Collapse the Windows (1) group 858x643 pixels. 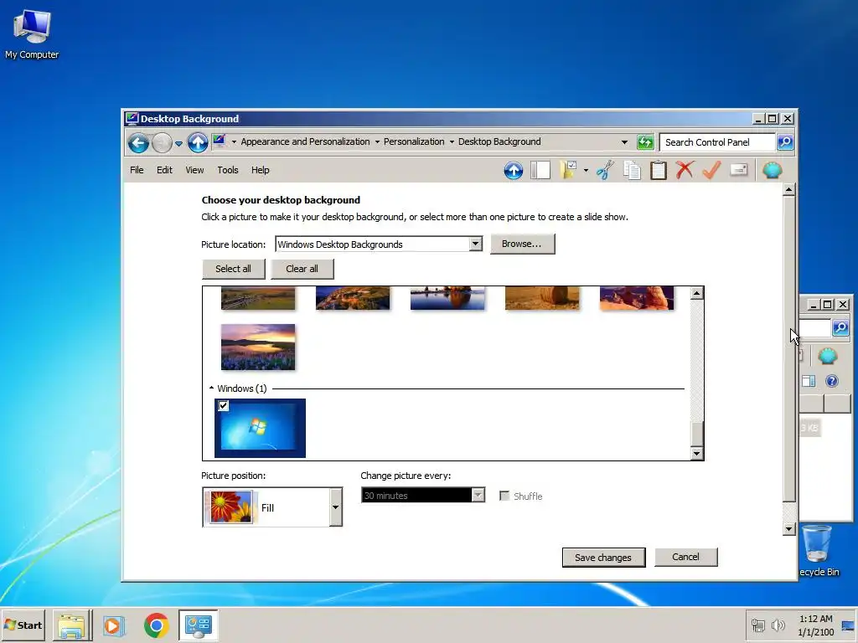211,388
